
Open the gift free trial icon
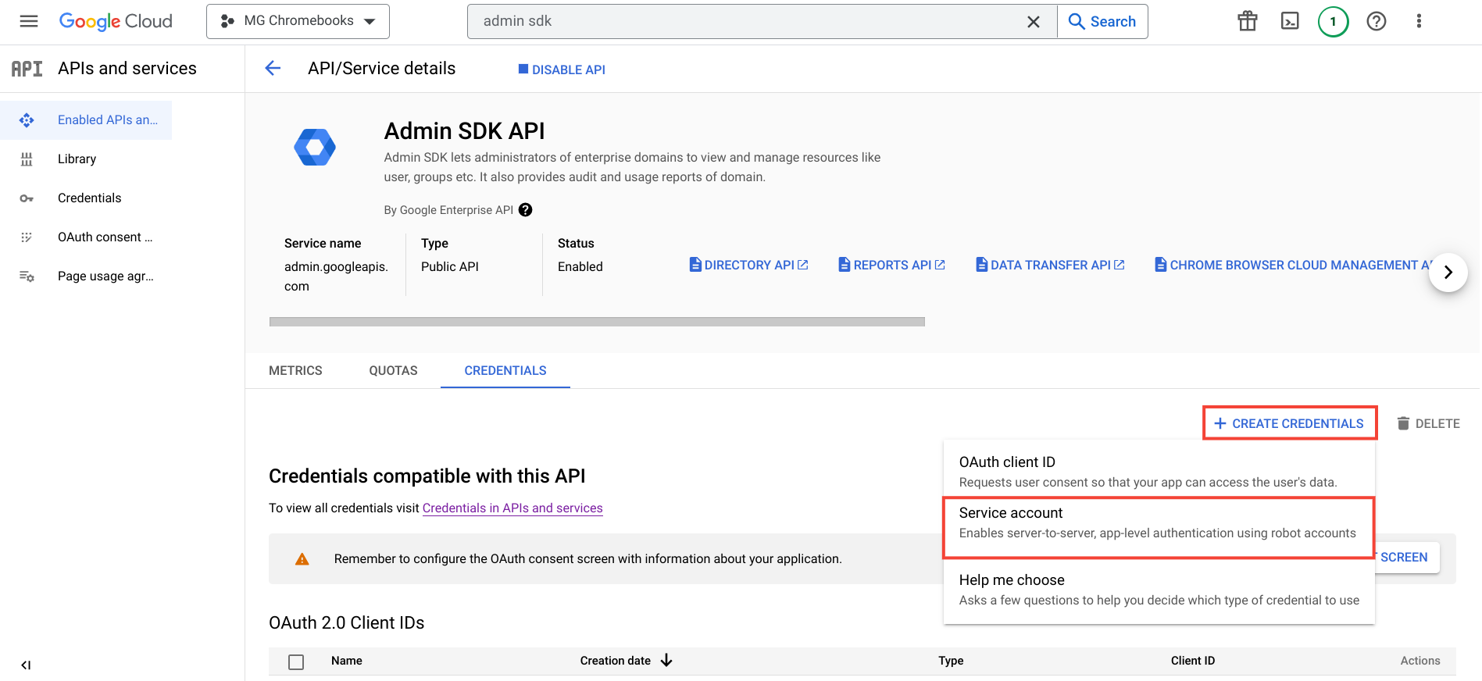click(1248, 21)
